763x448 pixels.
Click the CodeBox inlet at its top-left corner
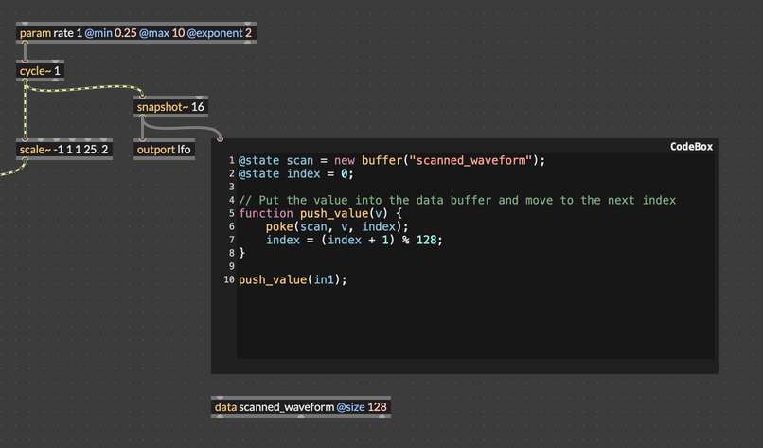click(220, 139)
